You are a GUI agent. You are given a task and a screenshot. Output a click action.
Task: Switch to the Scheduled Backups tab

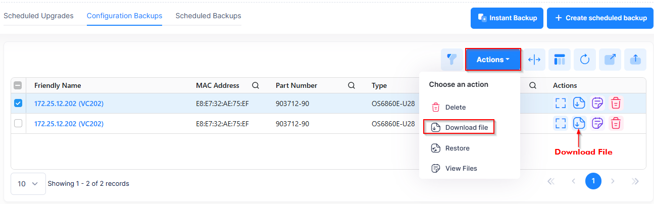(208, 16)
